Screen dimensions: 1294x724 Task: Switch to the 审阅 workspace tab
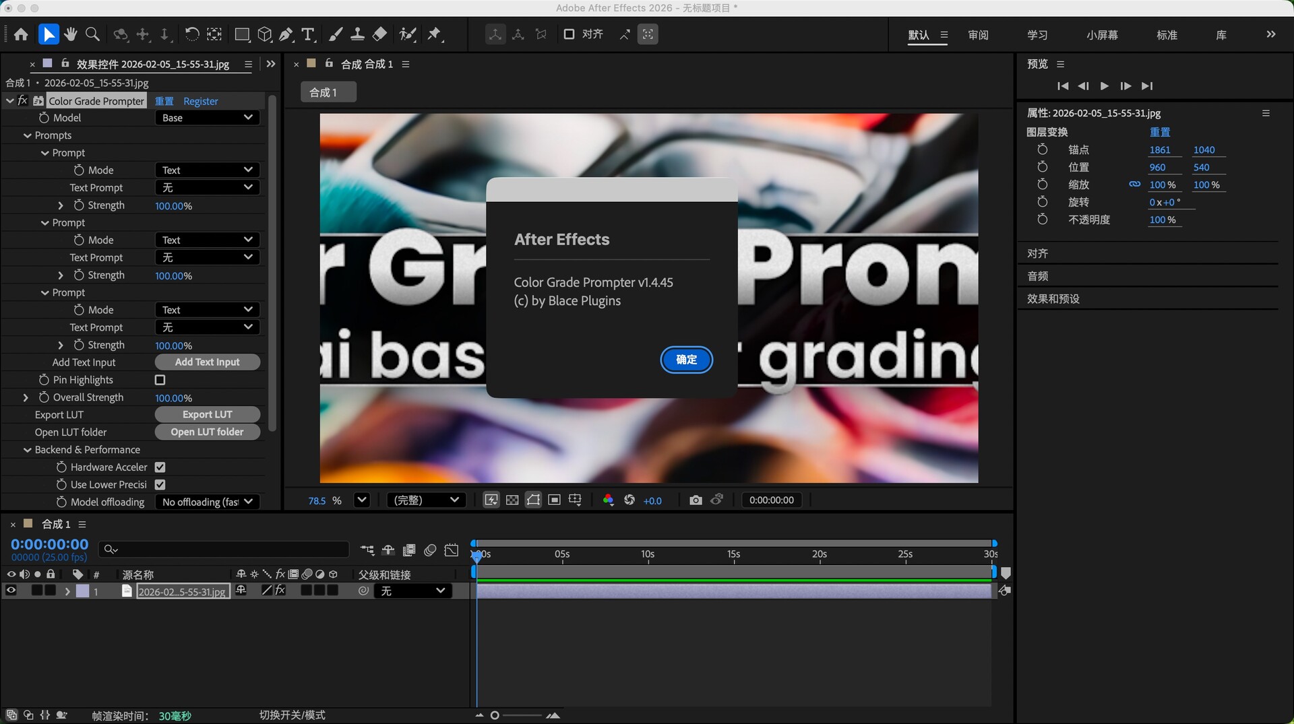[x=978, y=35]
